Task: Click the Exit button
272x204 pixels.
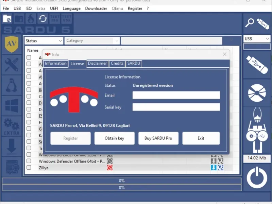Action: [201, 138]
